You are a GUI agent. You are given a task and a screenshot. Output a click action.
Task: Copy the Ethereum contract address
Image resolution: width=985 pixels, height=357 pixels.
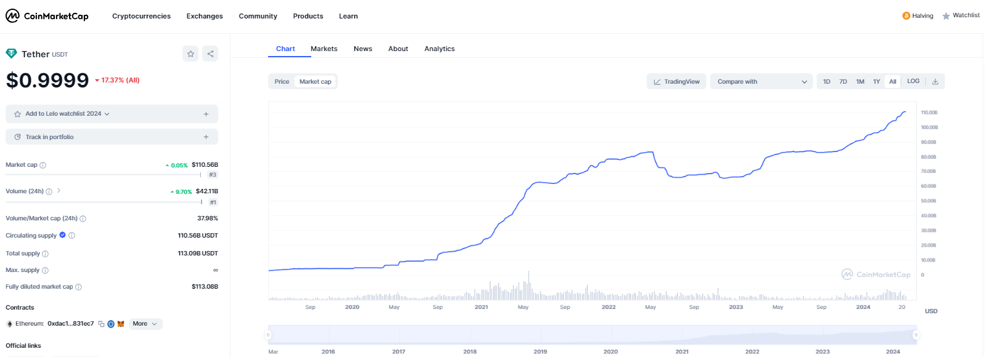tap(101, 324)
